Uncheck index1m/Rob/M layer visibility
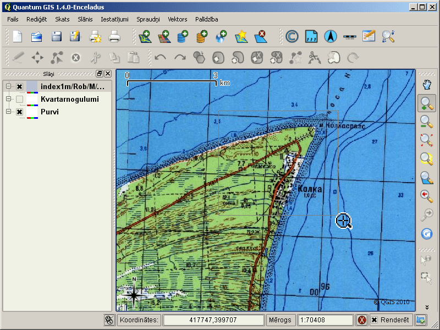 tap(19, 86)
